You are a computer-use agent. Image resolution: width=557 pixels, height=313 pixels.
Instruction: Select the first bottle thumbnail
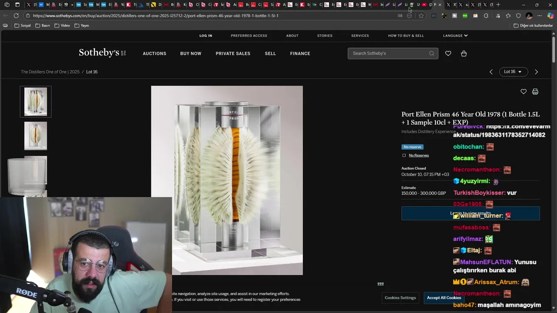click(x=36, y=102)
